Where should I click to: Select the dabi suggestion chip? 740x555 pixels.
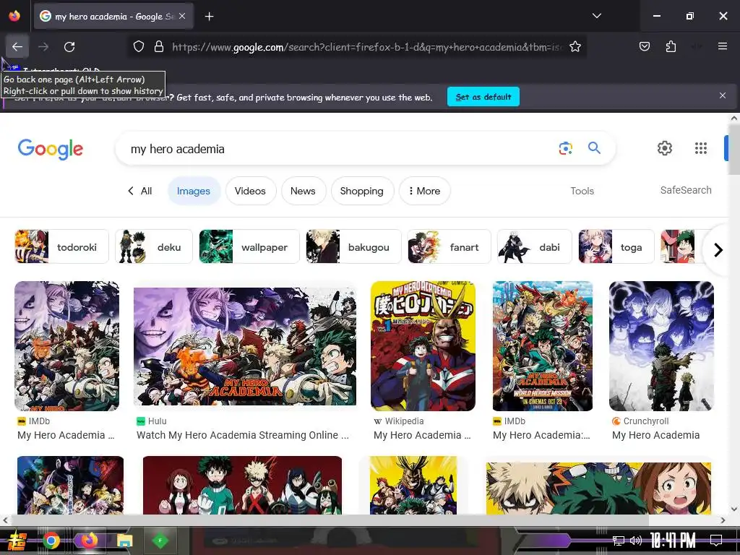(535, 247)
